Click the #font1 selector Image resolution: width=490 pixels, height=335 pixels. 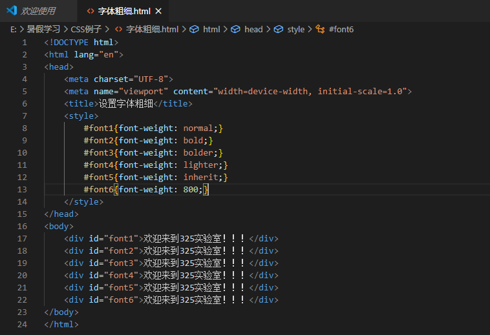(98, 128)
